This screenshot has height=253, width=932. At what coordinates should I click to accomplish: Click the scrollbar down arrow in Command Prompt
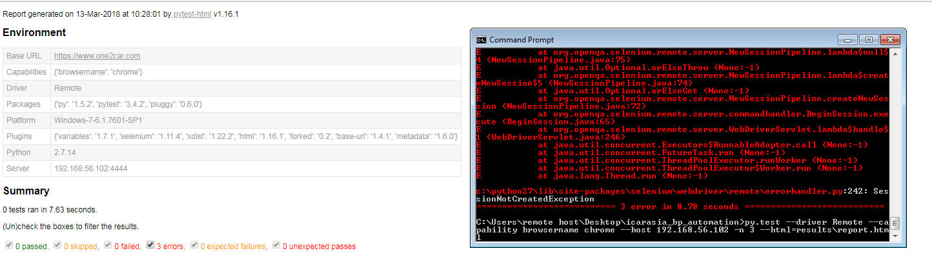[895, 236]
